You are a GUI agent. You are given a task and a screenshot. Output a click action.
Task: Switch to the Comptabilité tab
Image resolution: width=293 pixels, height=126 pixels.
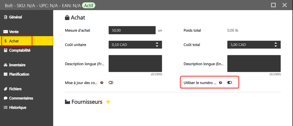[x=19, y=50]
